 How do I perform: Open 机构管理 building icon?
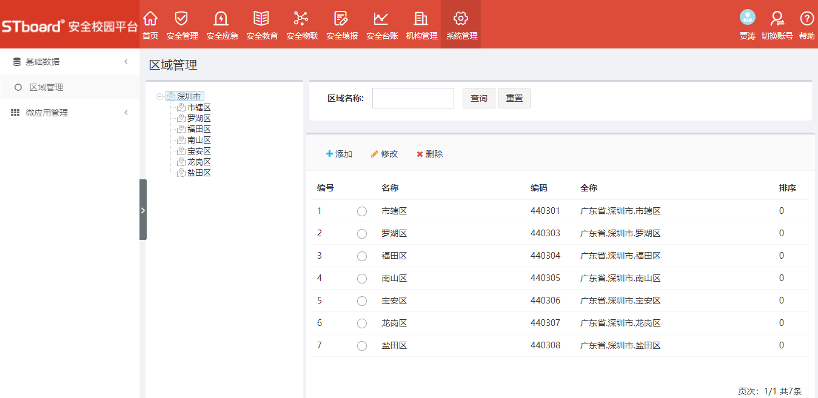pos(421,18)
